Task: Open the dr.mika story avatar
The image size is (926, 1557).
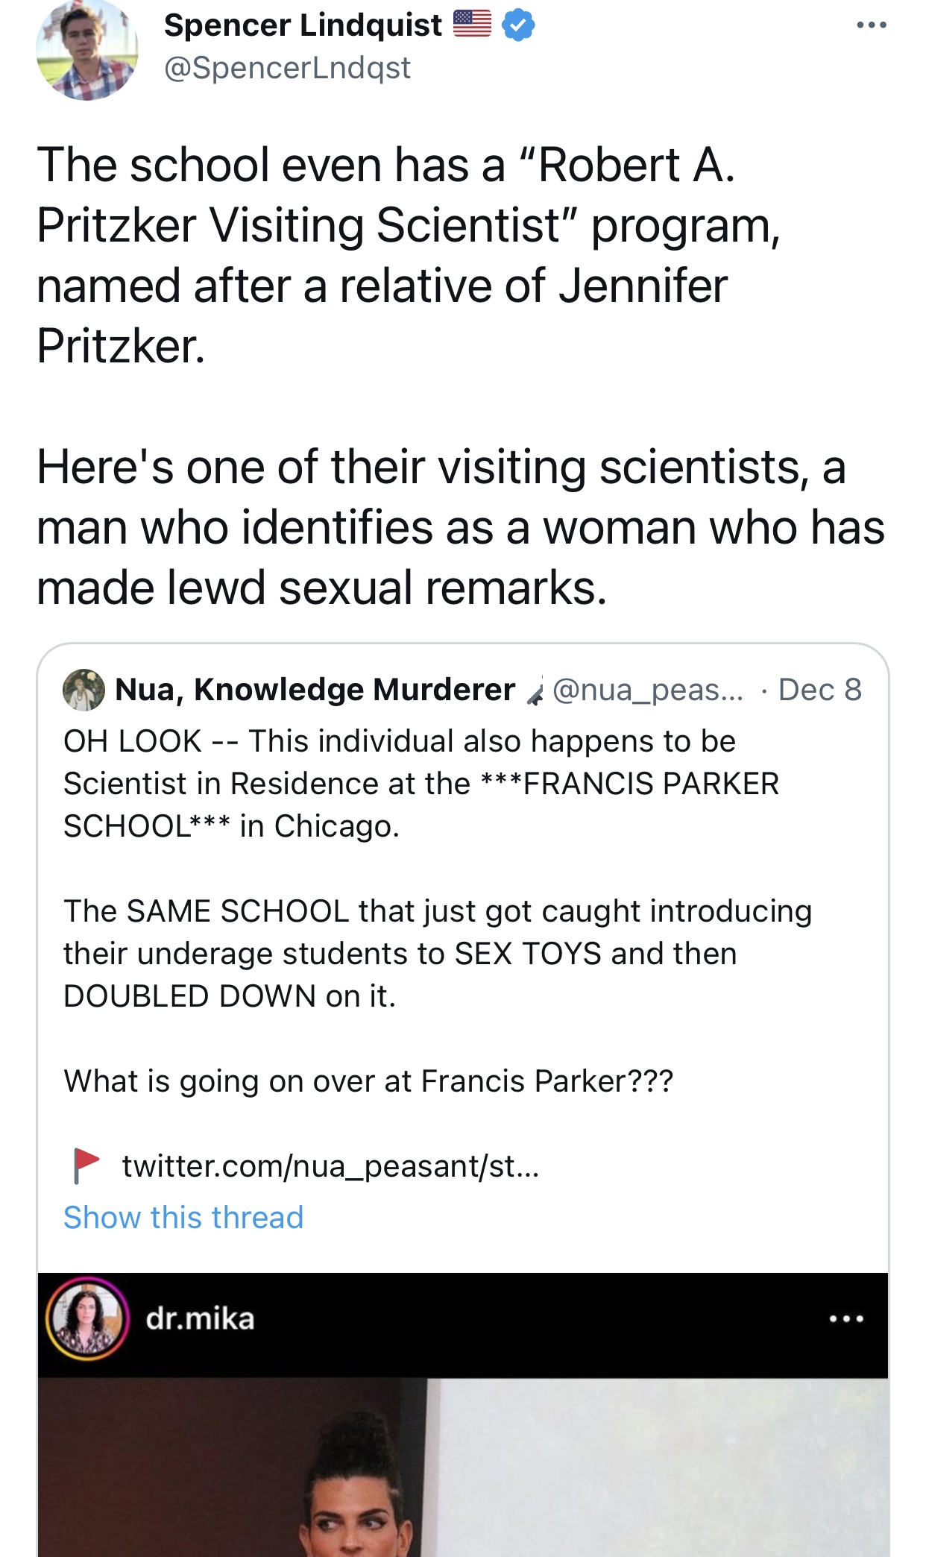Action: 86,1318
